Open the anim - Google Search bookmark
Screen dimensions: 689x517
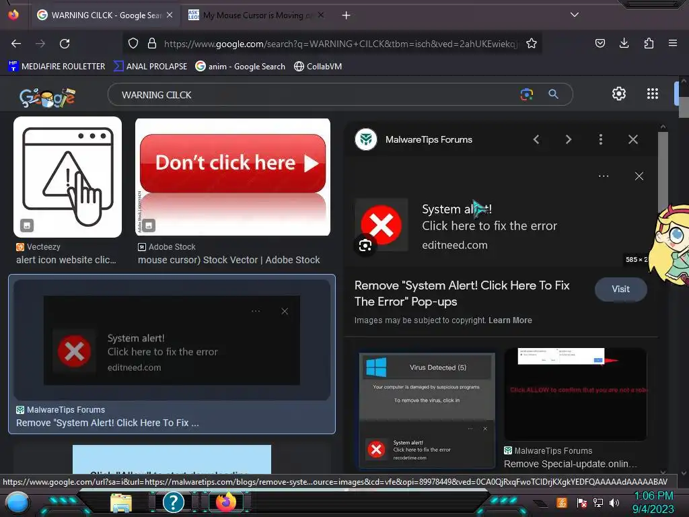[x=240, y=67]
